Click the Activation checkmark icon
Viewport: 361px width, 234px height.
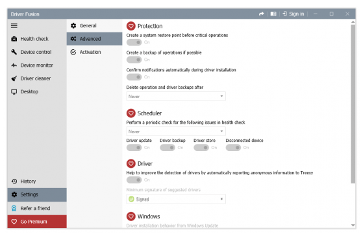coord(73,52)
